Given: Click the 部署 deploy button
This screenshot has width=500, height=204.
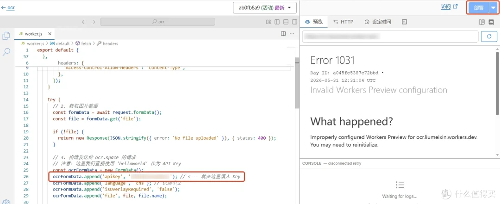Looking at the screenshot, I should point(478,8).
